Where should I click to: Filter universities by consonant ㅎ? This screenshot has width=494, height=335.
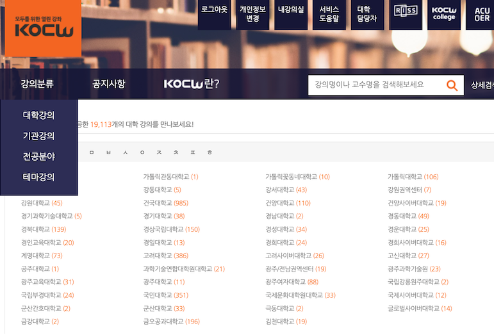(210, 152)
